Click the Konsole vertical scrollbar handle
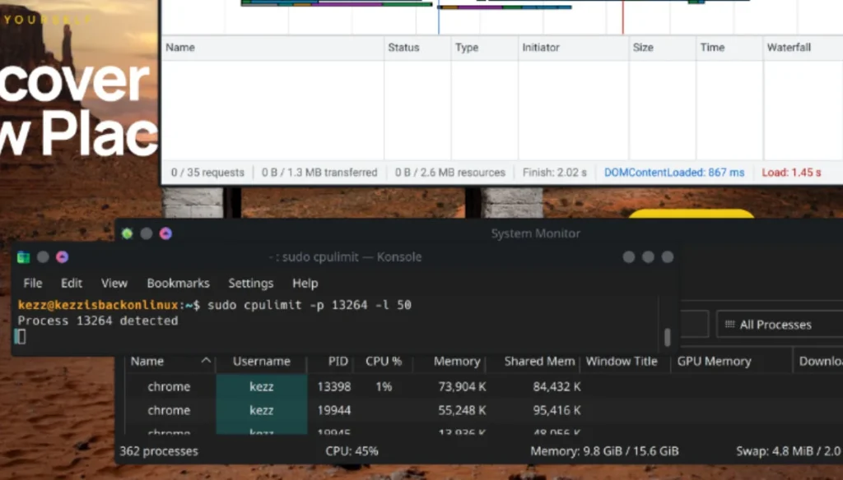Viewport: 843px width, 480px height. tap(667, 337)
